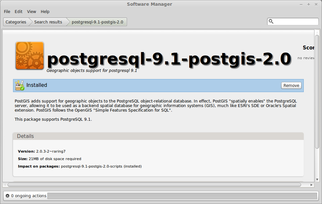Viewport: 322px width, 204px height.
Task: Click the left arrow of the horizontal scrollbar
Action: pos(5,184)
